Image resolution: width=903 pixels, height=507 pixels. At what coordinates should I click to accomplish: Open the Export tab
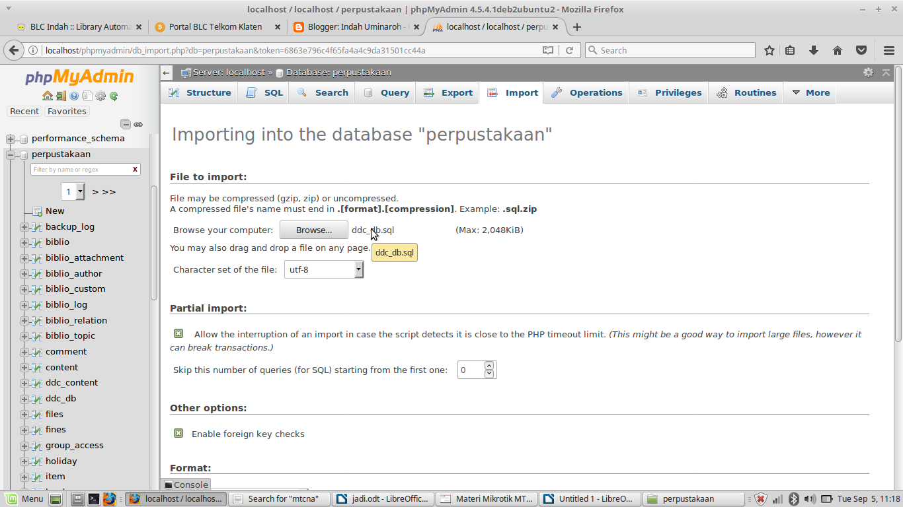click(448, 93)
